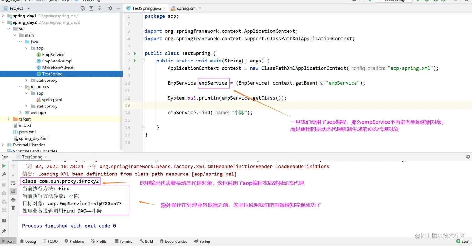This screenshot has width=472, height=246.
Task: Click the Clear All trash icon in console
Action: coord(13,208)
